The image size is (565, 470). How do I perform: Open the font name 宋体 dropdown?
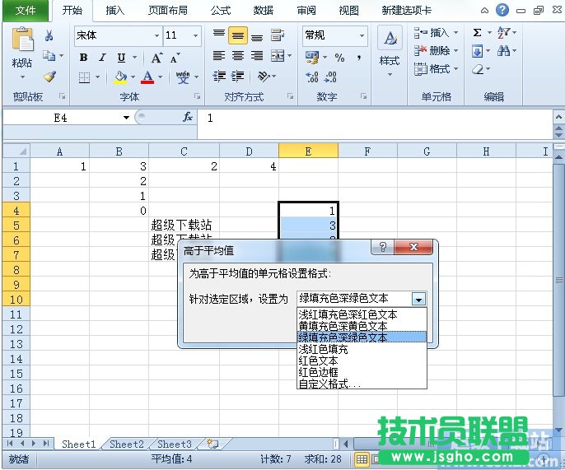coord(156,36)
